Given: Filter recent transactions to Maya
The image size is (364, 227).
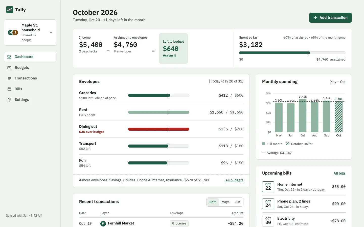Looking at the screenshot, I should (225, 202).
